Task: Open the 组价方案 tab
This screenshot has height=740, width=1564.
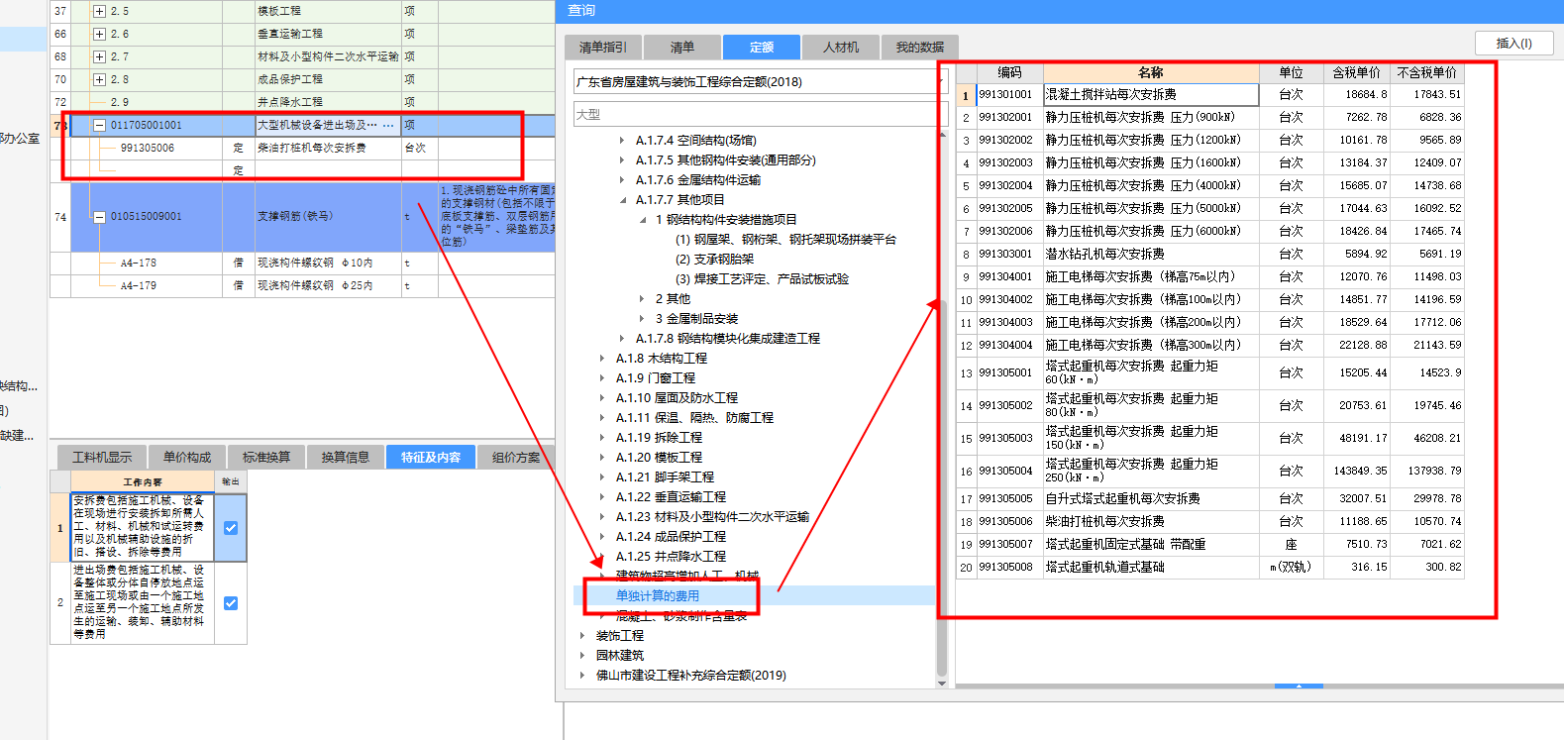Action: point(516,457)
